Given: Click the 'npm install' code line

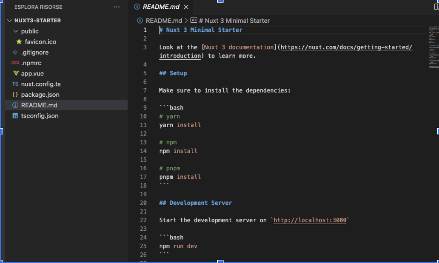Looking at the screenshot, I should 178,151.
